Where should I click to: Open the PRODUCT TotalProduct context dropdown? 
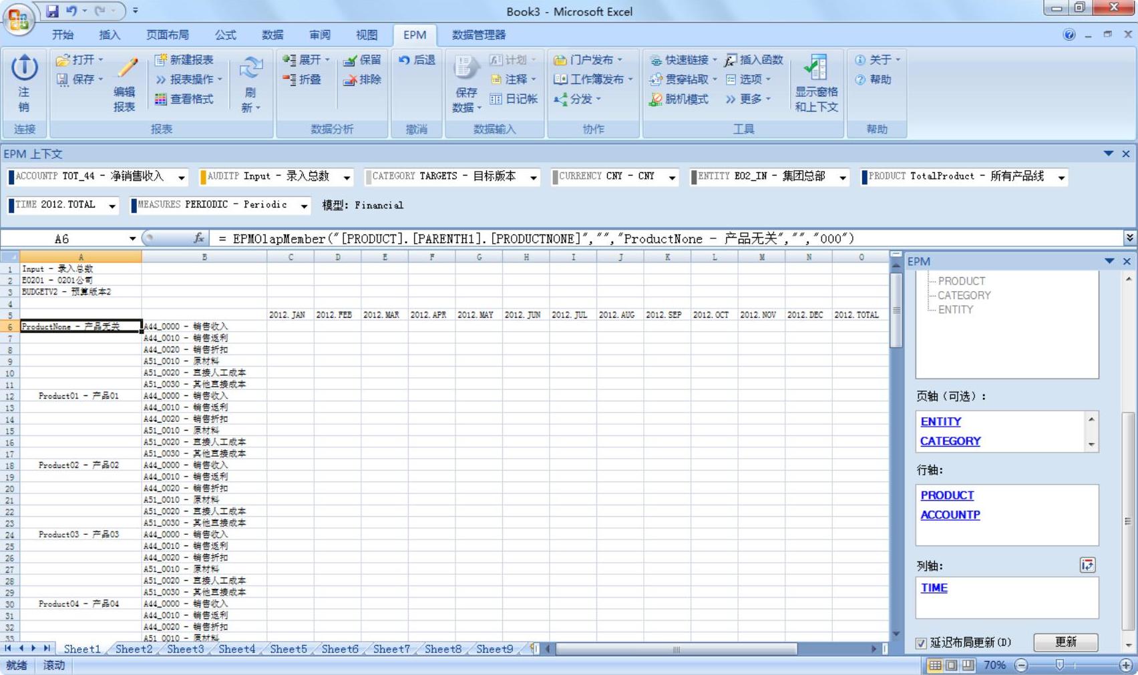[x=1061, y=177]
